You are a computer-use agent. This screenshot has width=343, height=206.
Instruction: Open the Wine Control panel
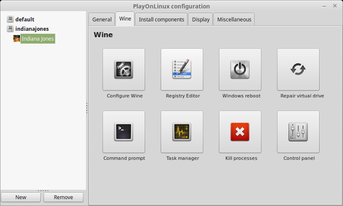click(298, 132)
